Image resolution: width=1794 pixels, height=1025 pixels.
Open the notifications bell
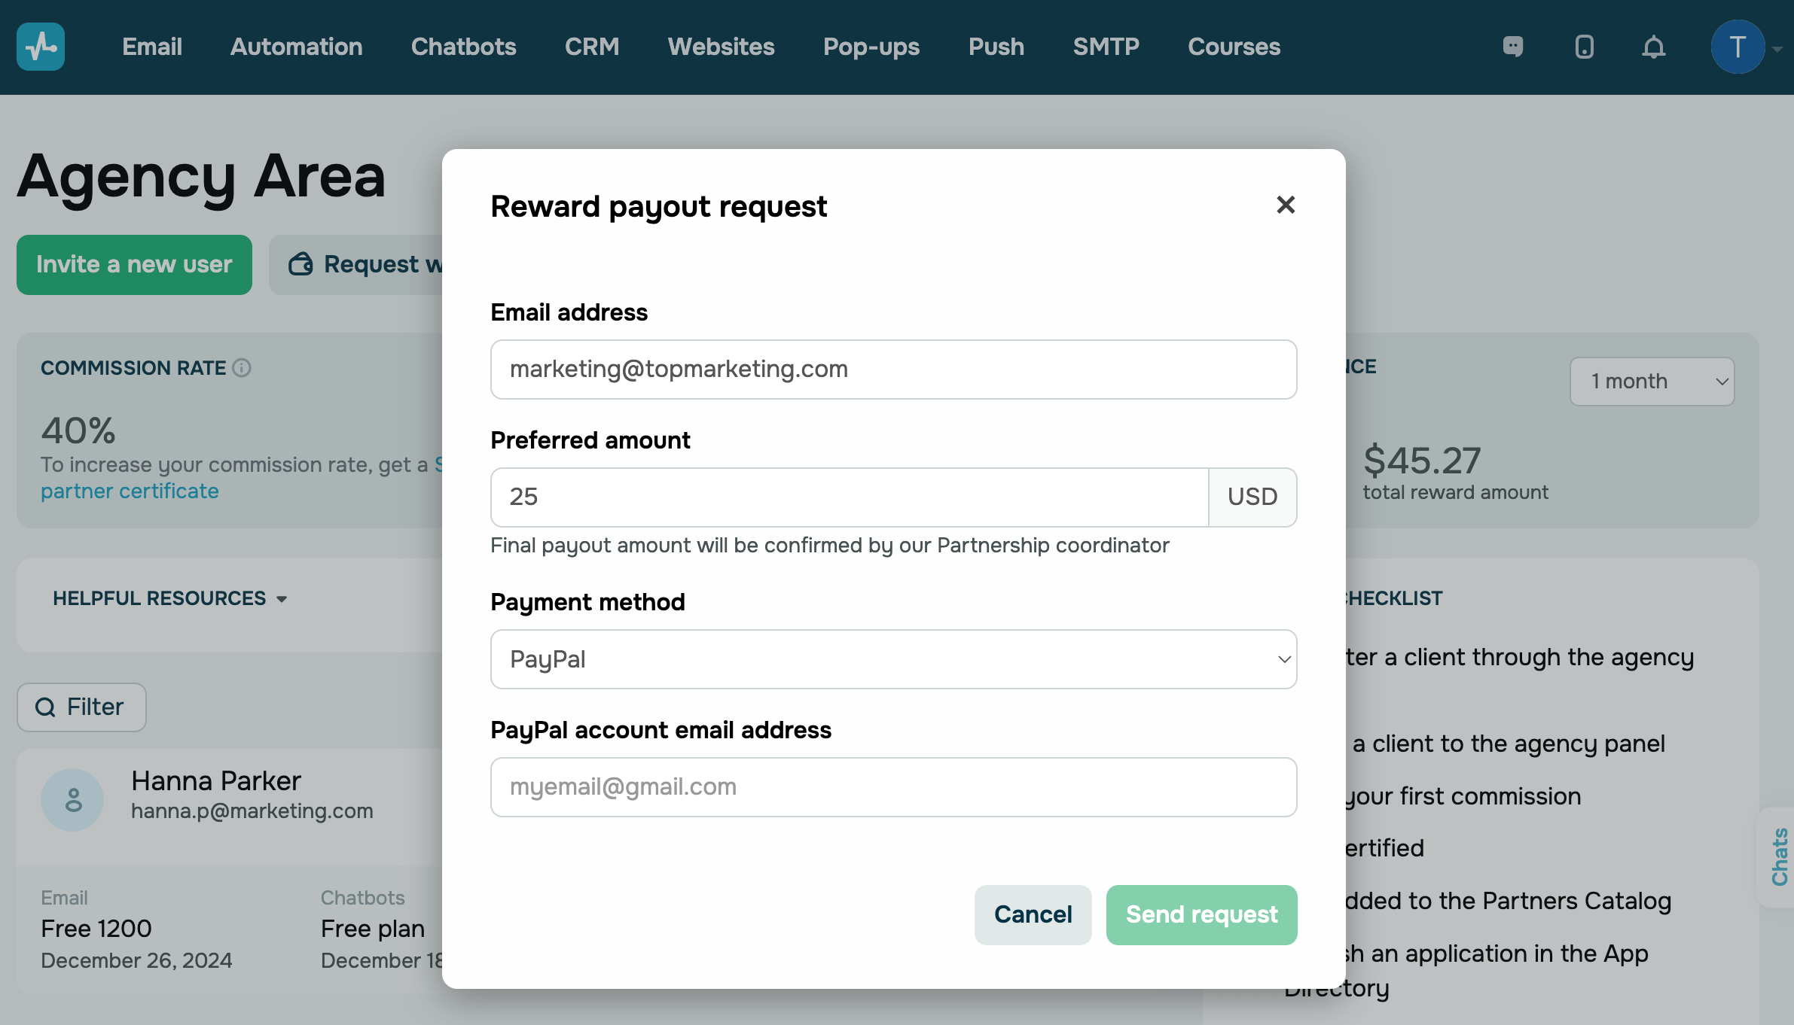[1653, 47]
